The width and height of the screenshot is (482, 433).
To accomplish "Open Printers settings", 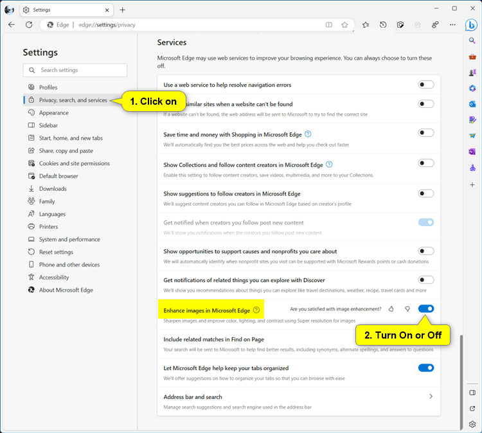I will [x=76, y=227].
